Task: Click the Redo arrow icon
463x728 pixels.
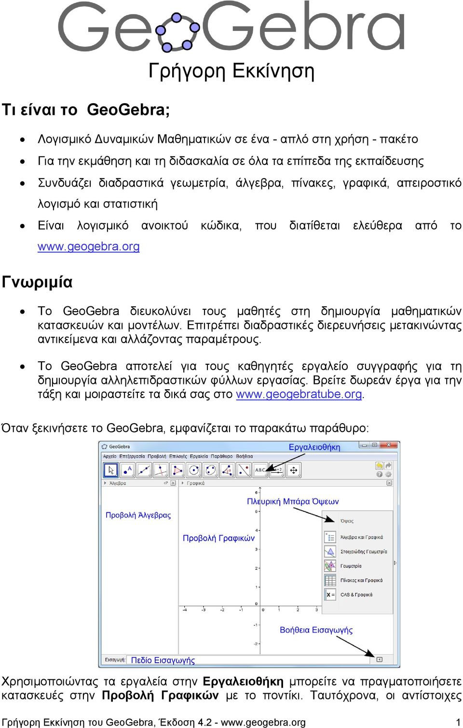Action: tap(388, 466)
